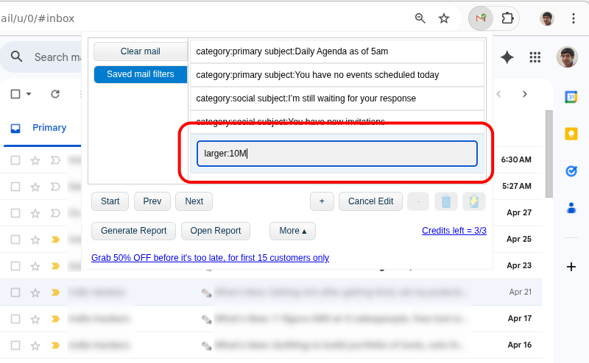Click the Gmail search magnifier icon
This screenshot has height=363, width=589.
point(16,57)
